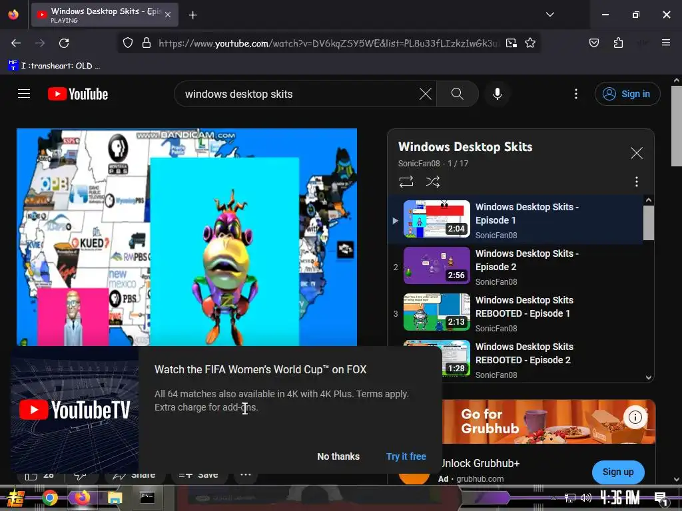Open the grubhub.com ad link
Screen dimensions: 682x511
tap(480, 479)
